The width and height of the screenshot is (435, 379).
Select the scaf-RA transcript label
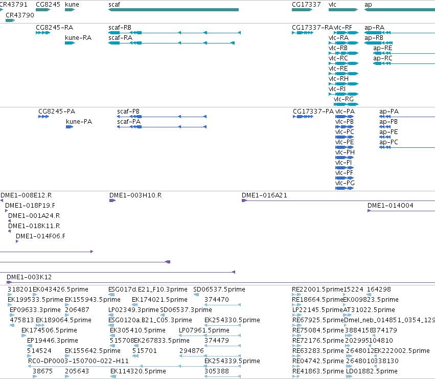tap(121, 38)
